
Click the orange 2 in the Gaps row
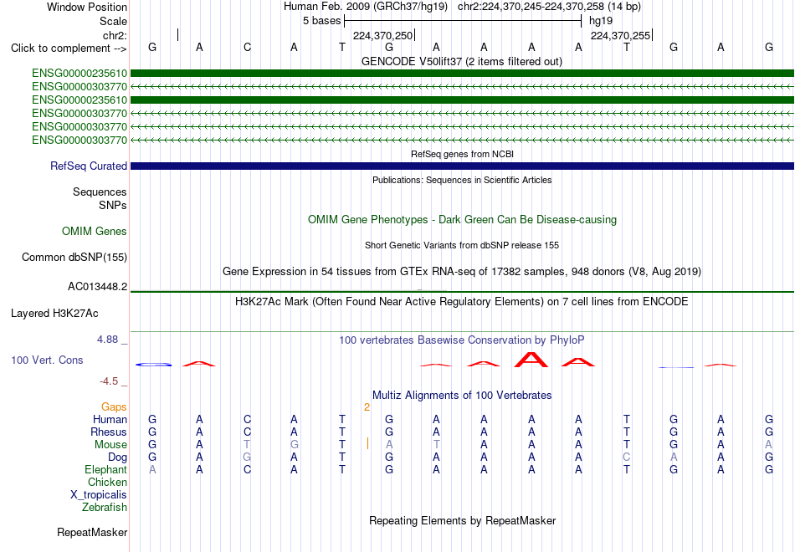367,407
